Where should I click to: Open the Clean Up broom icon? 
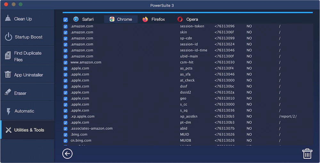point(8,18)
